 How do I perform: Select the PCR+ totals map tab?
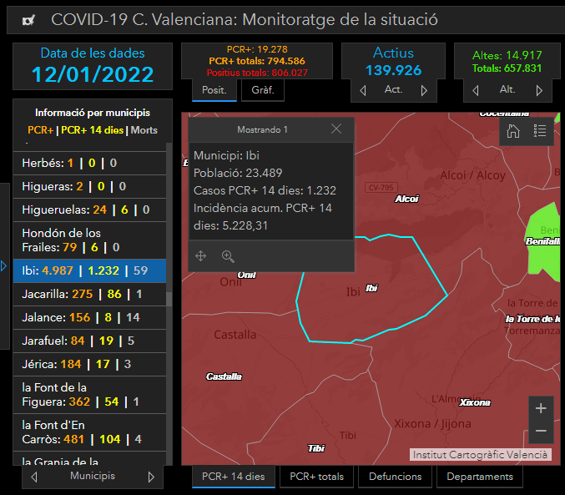coord(317,477)
